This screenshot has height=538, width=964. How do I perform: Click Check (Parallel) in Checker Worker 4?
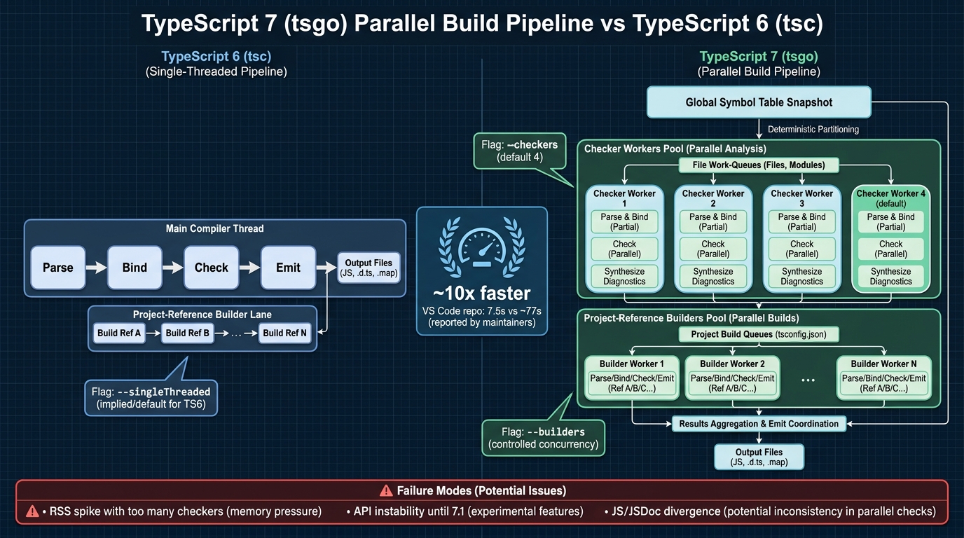click(891, 249)
